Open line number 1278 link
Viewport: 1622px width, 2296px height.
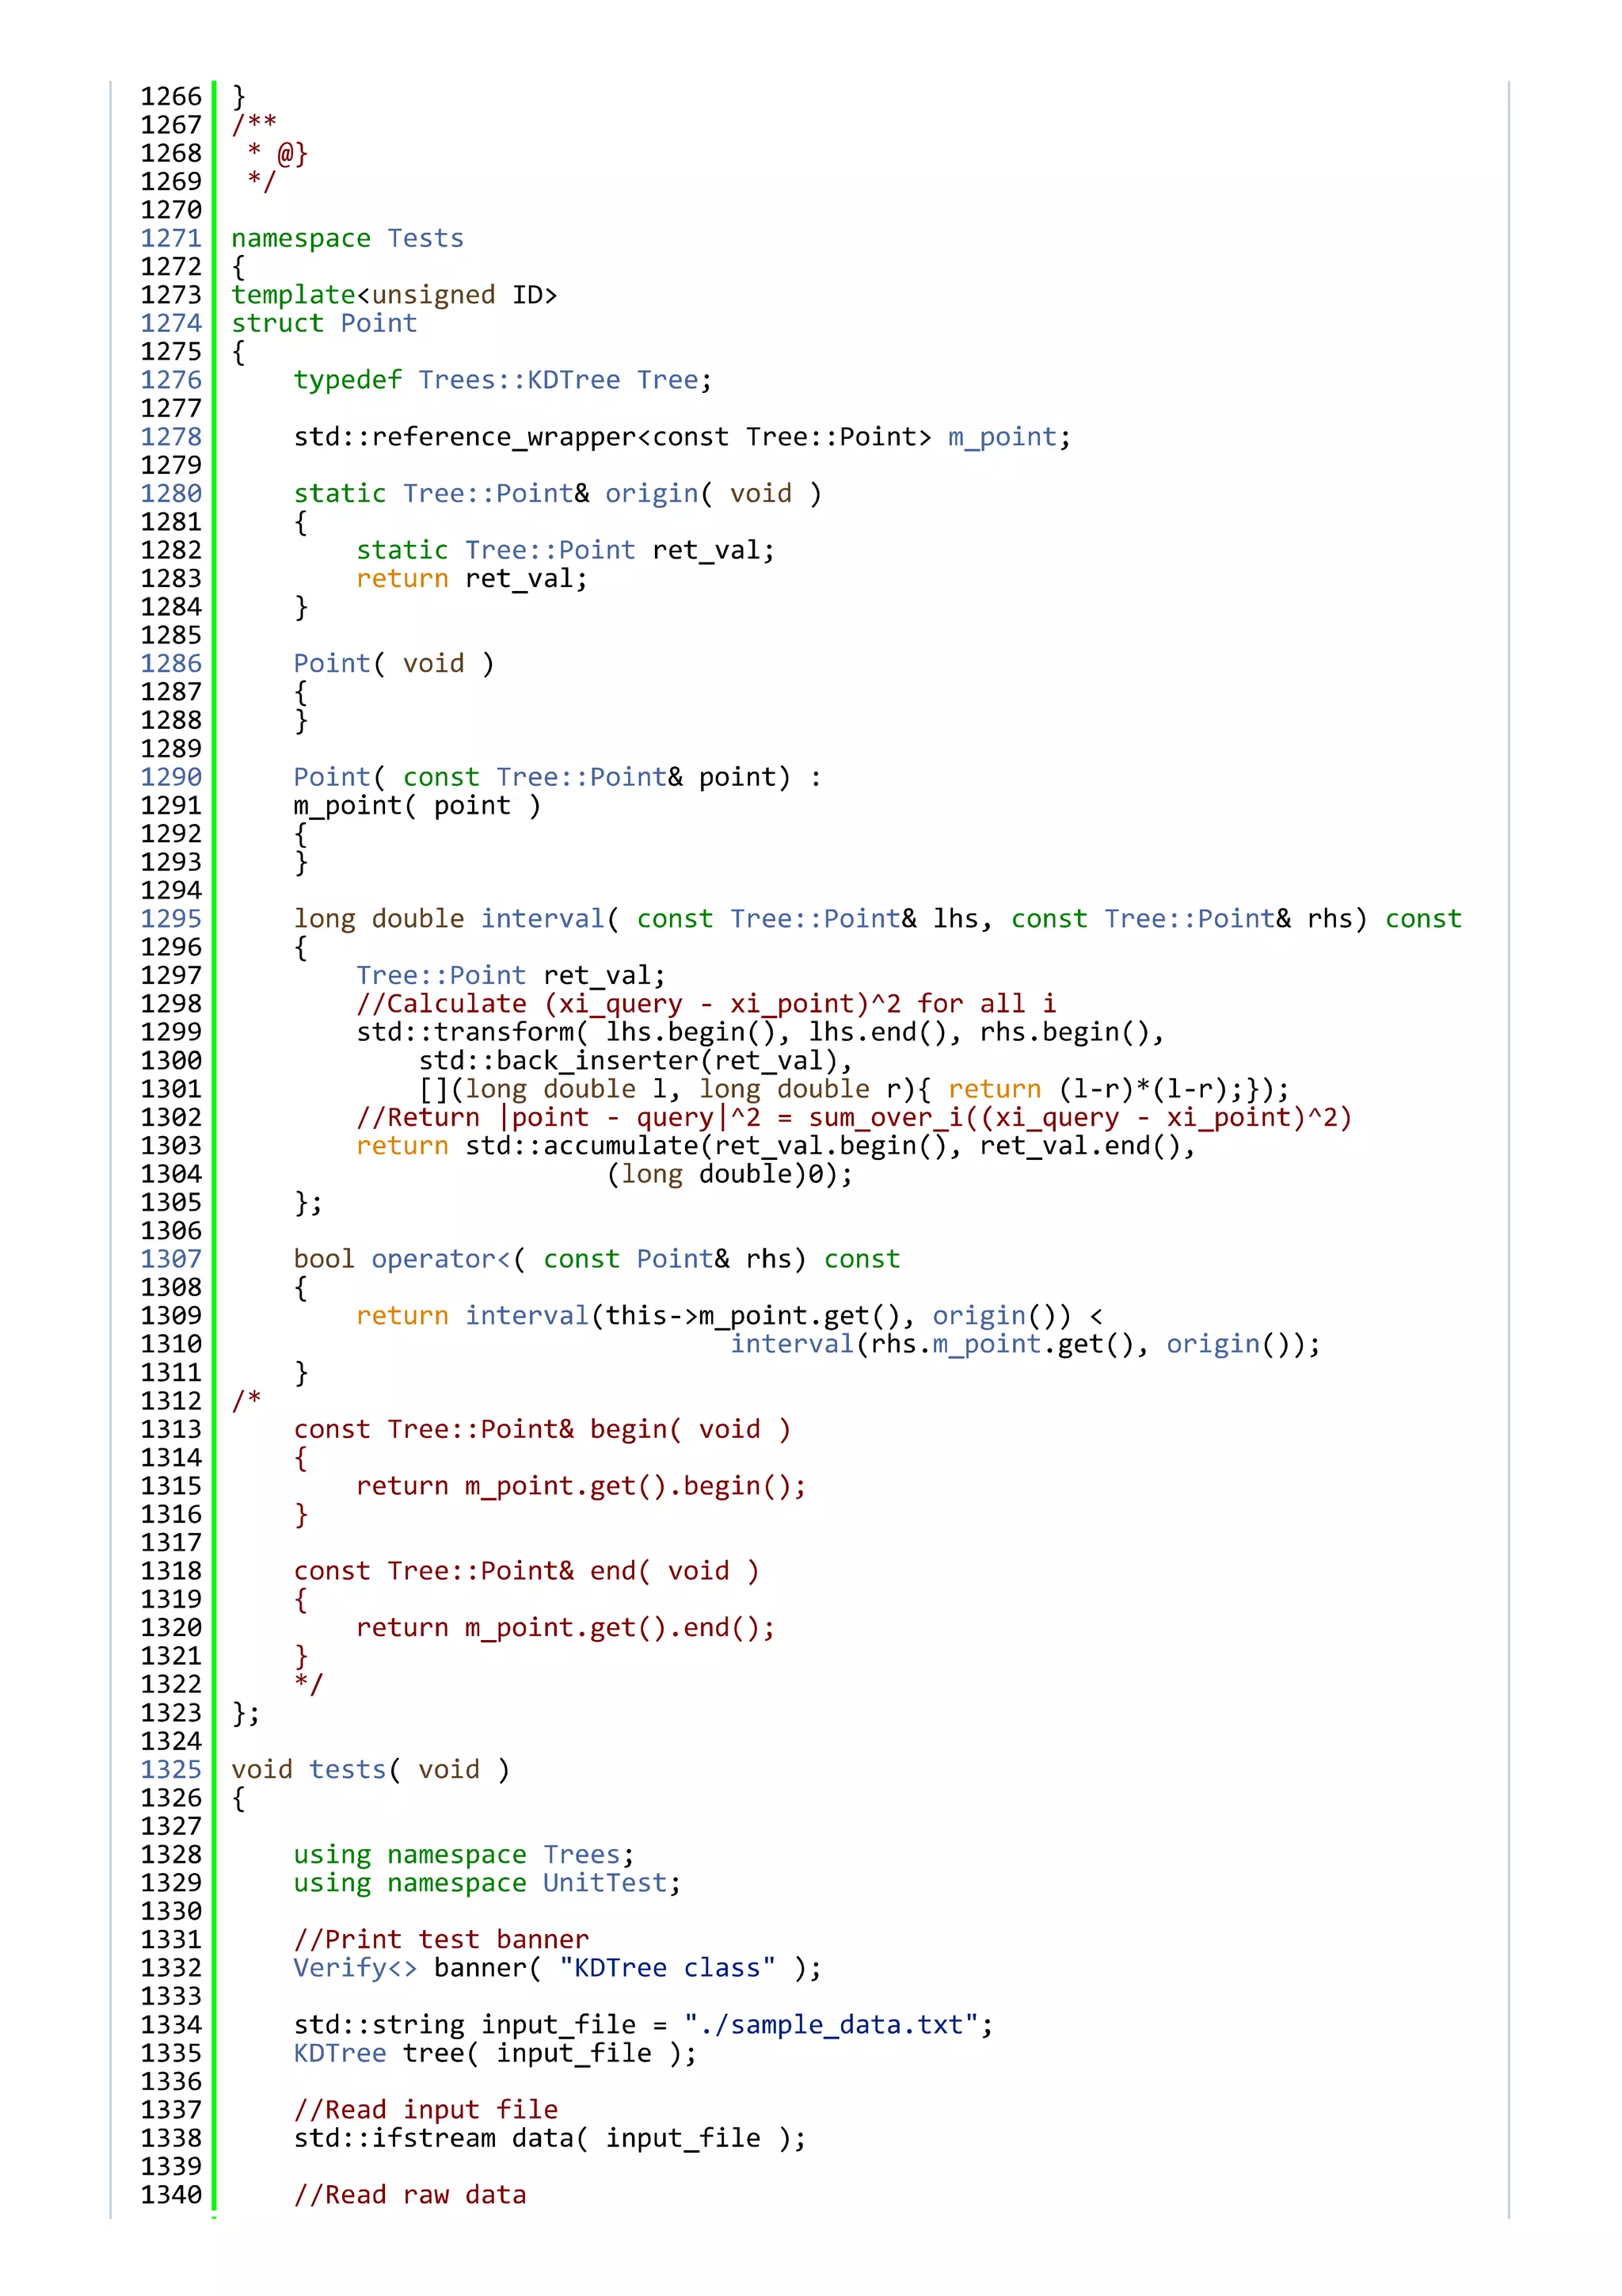171,437
